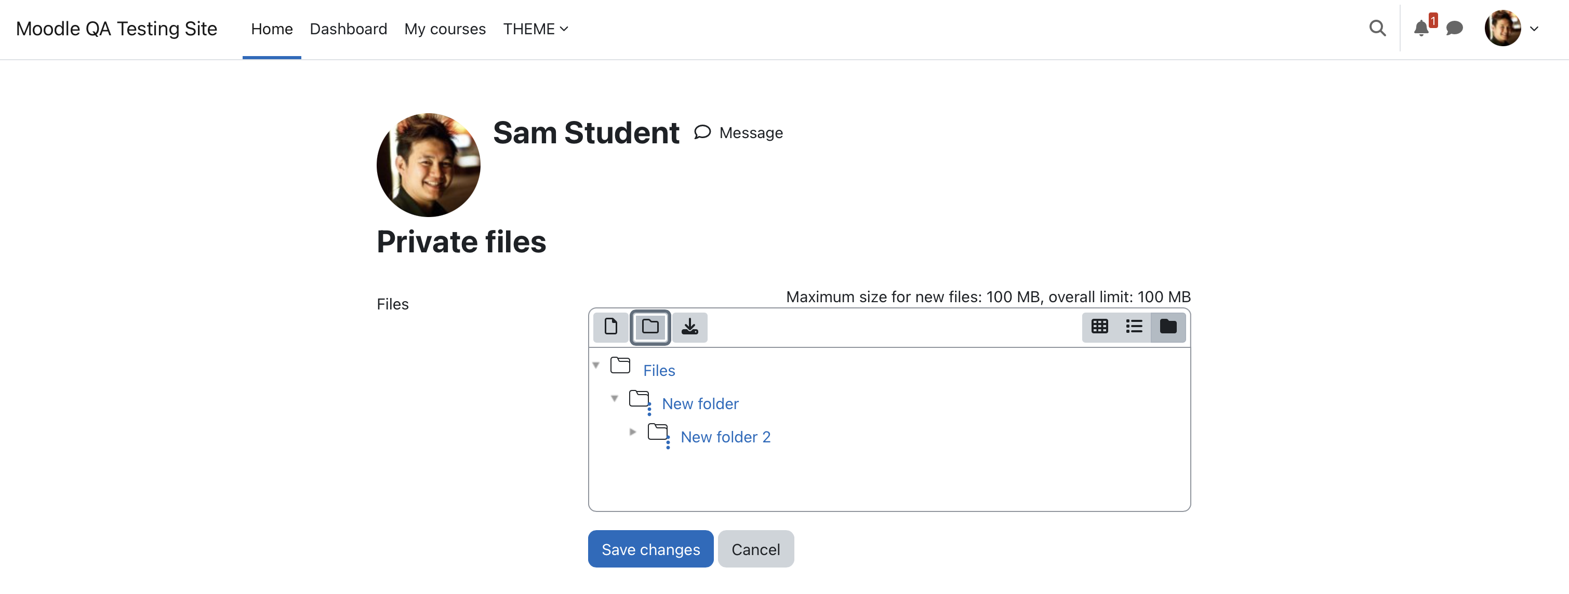Viewport: 1569px width, 594px height.
Task: Click the Private files heading
Action: pyautogui.click(x=461, y=242)
